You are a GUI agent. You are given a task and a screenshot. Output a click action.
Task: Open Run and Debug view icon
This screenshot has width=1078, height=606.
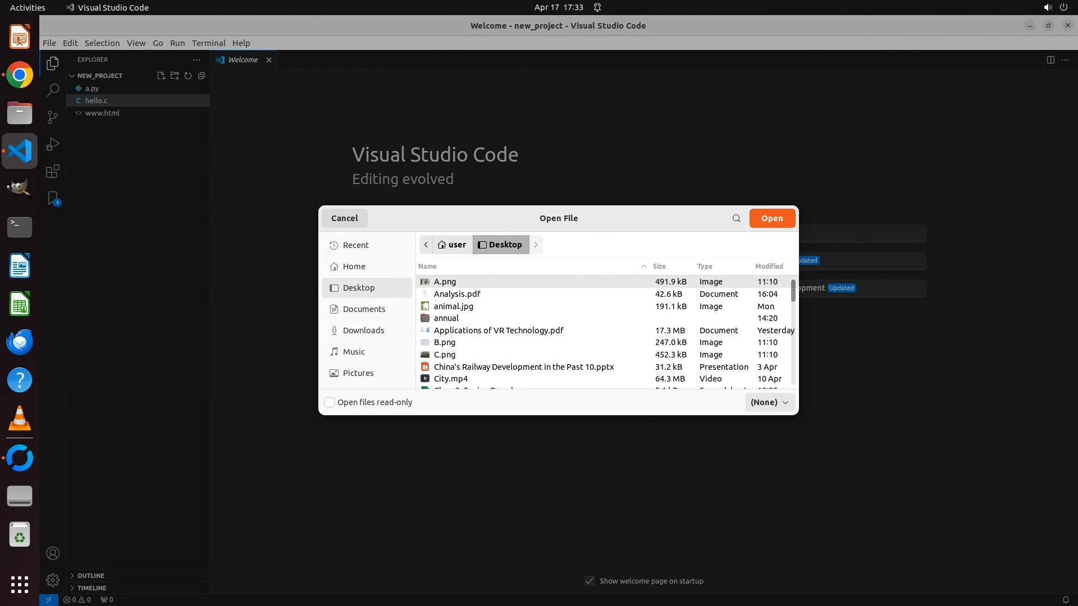pos(53,144)
